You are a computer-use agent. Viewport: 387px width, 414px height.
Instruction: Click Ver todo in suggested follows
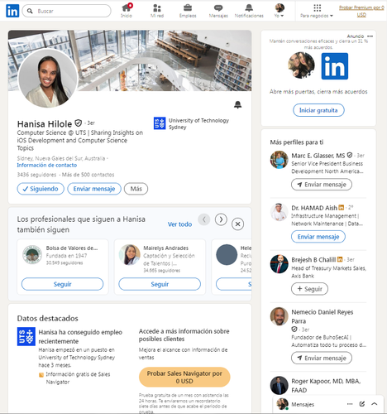pyautogui.click(x=179, y=224)
